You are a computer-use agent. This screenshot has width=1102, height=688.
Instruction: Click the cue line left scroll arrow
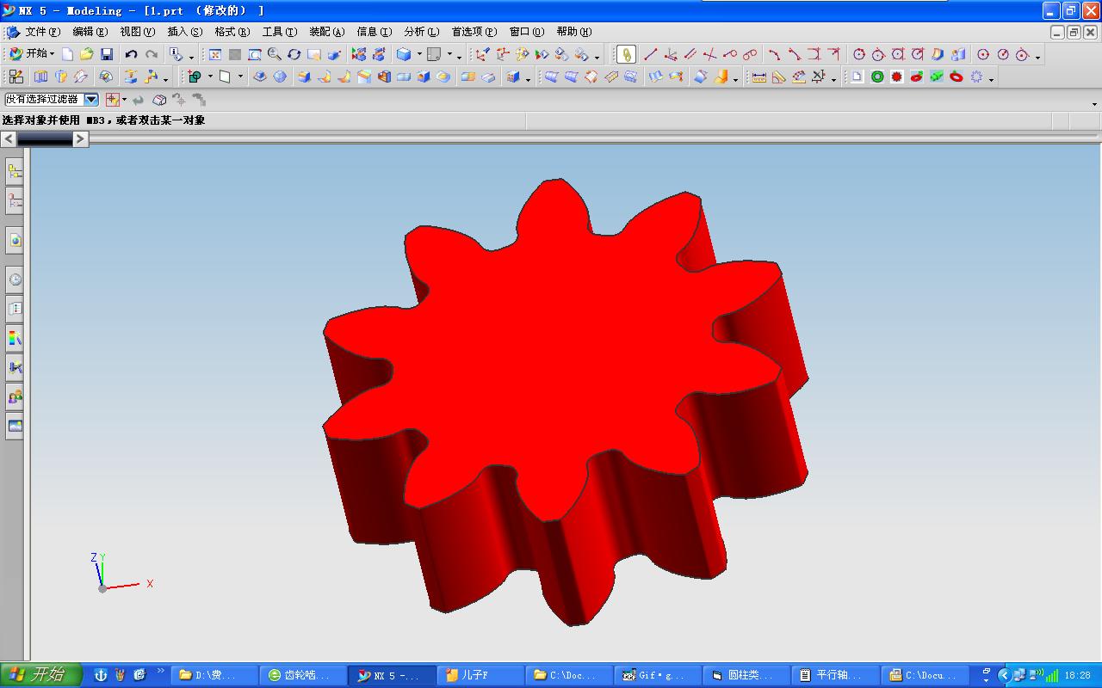[9, 138]
